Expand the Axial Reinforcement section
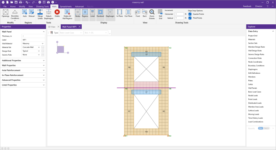The height and width of the screenshot is (150, 276). [x=23, y=70]
